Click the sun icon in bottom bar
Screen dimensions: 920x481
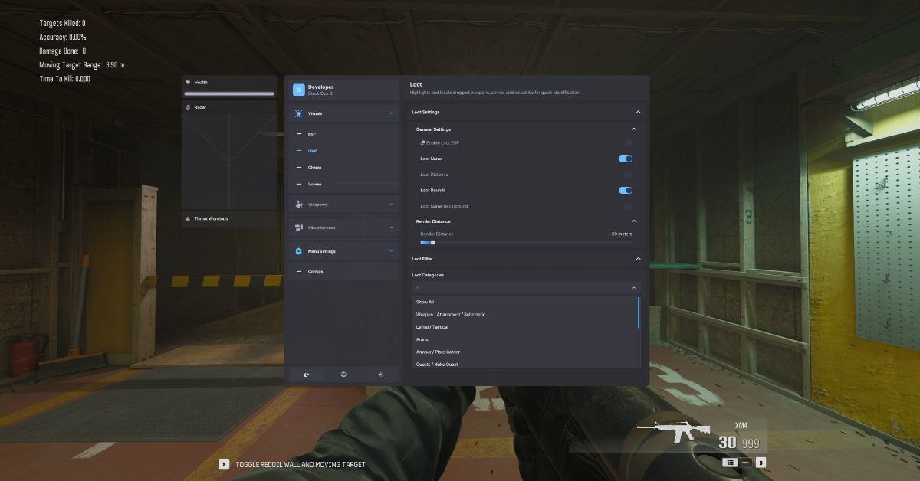[380, 375]
